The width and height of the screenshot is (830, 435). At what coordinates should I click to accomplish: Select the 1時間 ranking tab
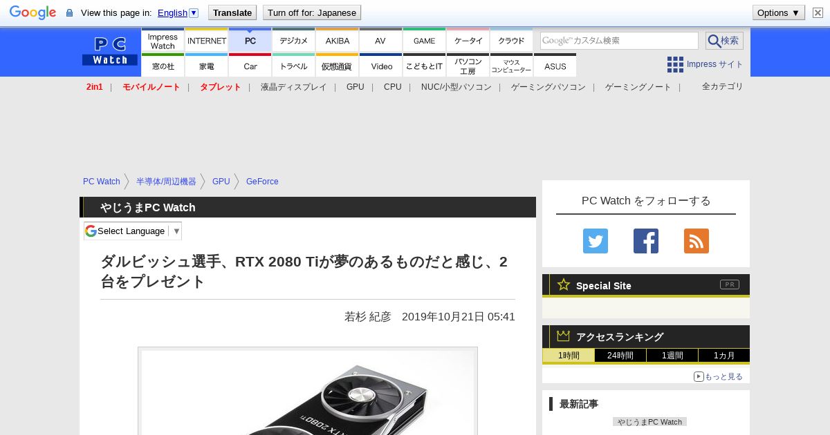point(569,356)
